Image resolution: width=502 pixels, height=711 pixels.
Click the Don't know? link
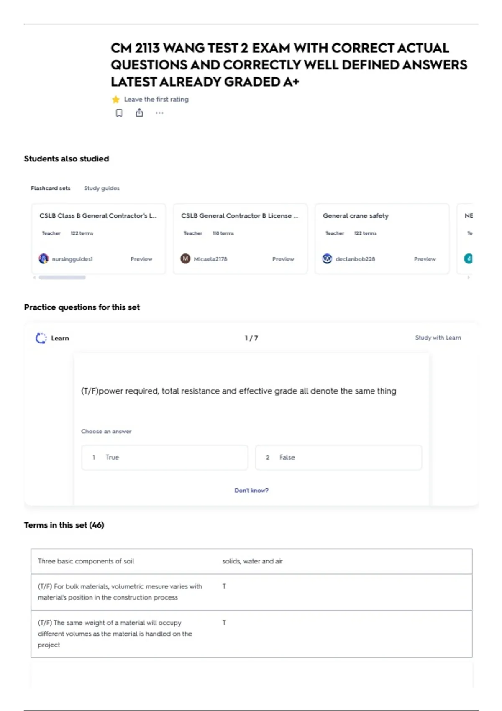(x=251, y=491)
